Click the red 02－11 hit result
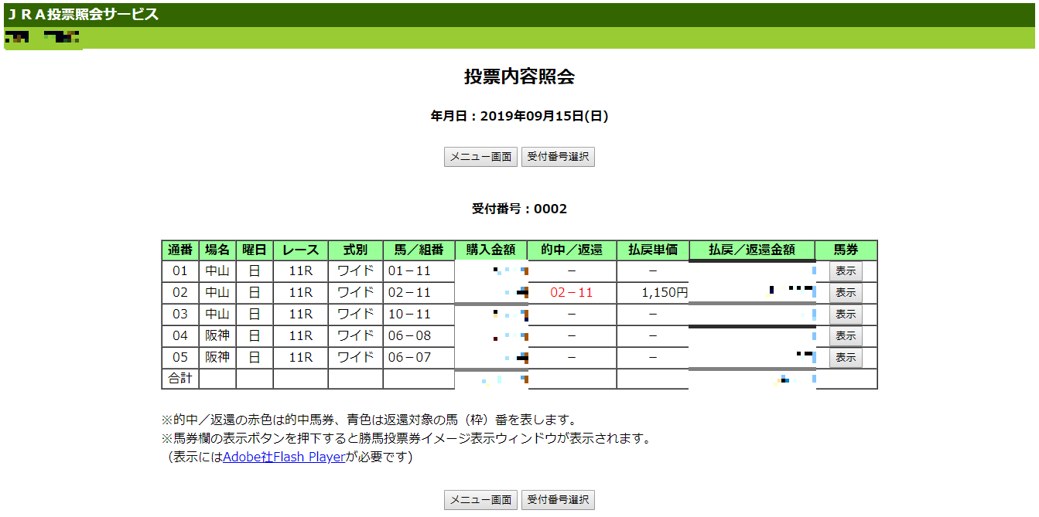This screenshot has height=517, width=1039. (572, 293)
